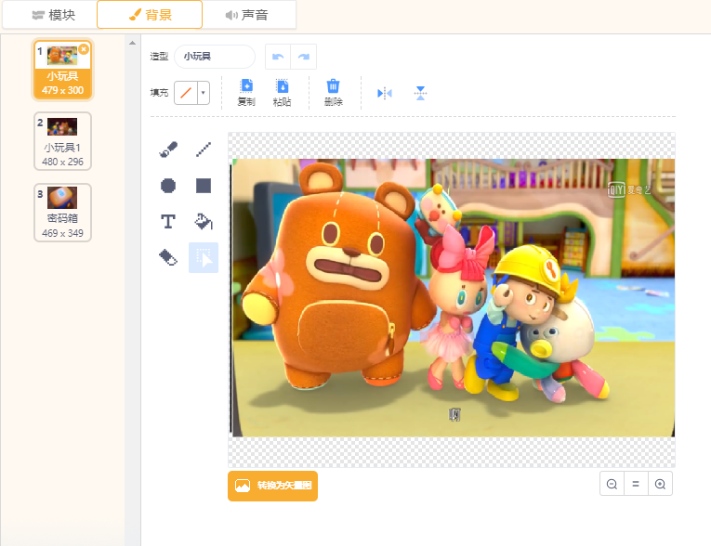Screen dimensions: 711x546
Task: Select the 密码箱 backdrop thumbnail
Action: point(62,213)
